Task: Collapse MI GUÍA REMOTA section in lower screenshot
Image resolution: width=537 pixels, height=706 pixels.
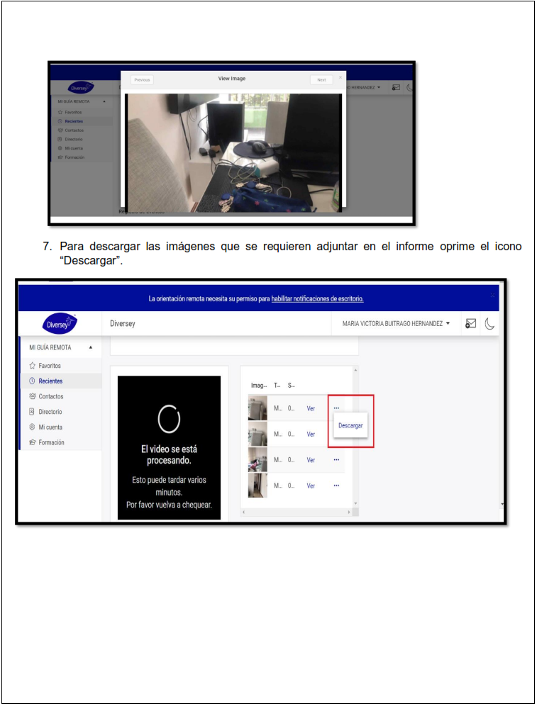Action: 90,347
